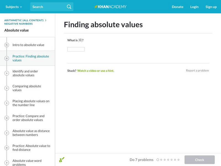Select Placing absolute values on the number line
Screen dimensions: 221x166
pyautogui.click(x=31, y=103)
